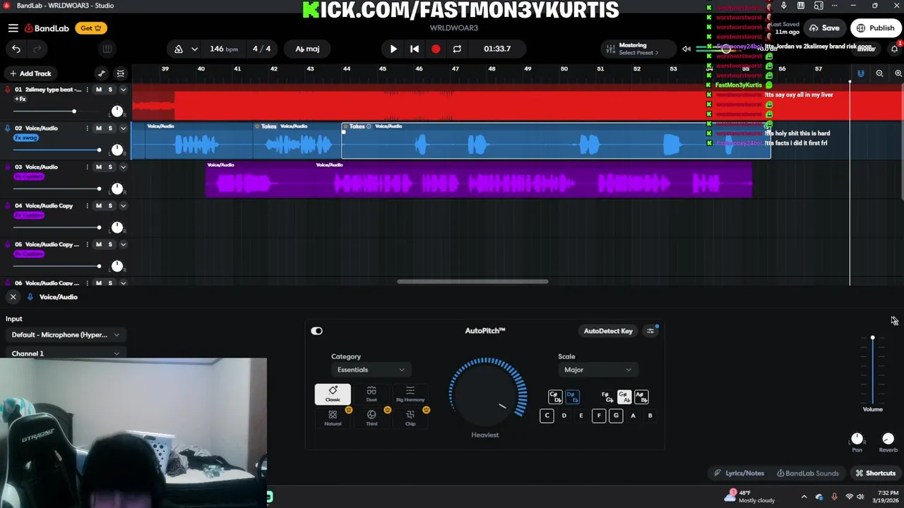Toggle the magnet snap icon
Image resolution: width=904 pixels, height=508 pixels.
click(860, 73)
